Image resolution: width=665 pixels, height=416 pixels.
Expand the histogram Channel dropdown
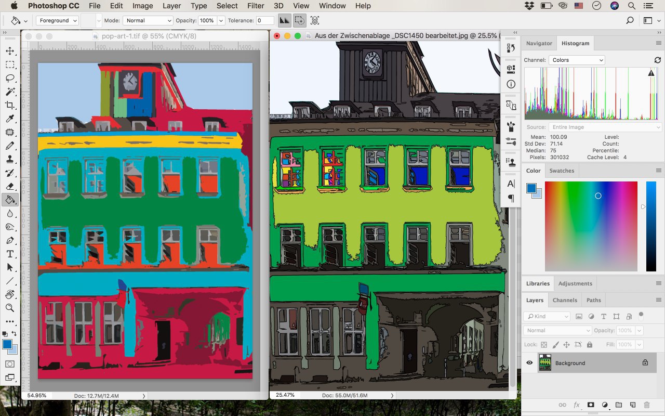[x=577, y=60]
